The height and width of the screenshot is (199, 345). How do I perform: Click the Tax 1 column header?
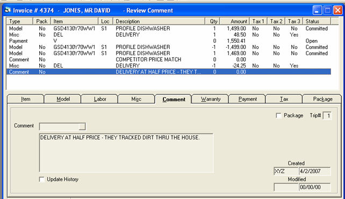[x=258, y=21]
